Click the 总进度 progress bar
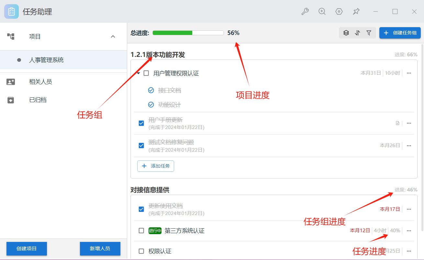Image resolution: width=424 pixels, height=260 pixels. tap(188, 33)
